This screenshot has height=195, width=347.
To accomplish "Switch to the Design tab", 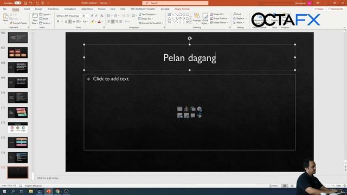I will point(38,9).
